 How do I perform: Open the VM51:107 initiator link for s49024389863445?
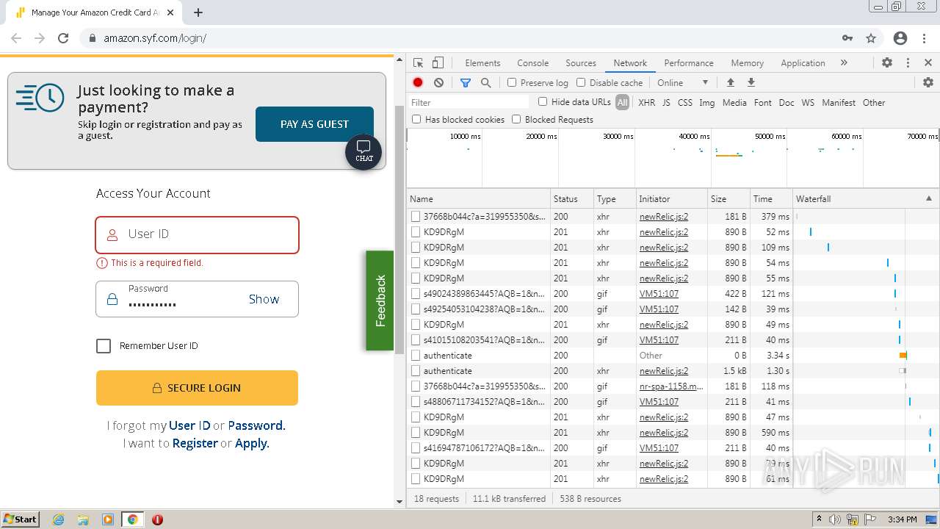659,294
